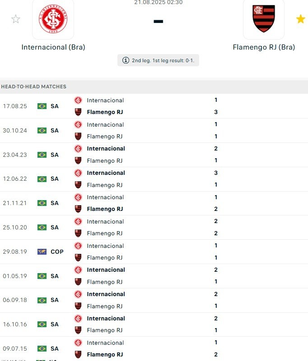Click the Internacional team crest logo
This screenshot has height=361, width=308.
pyautogui.click(x=53, y=19)
